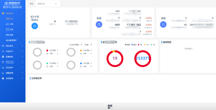Open 项目全景 in the sidebar
Image resolution: width=216 pixels, height=110 pixels.
(x=9, y=35)
